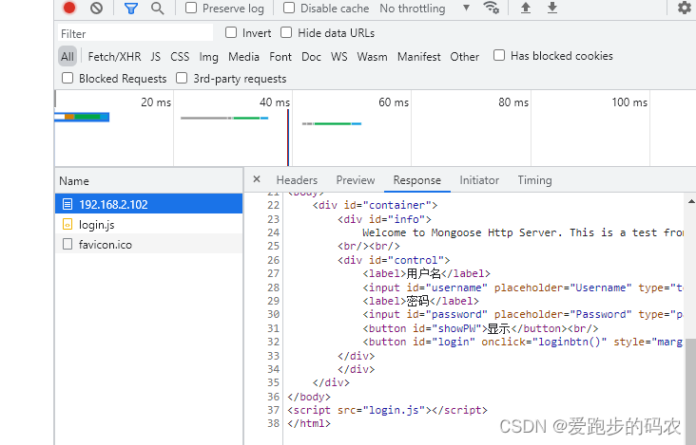696x445 pixels.
Task: Click the 40 ms timeline marker
Action: [x=275, y=102]
